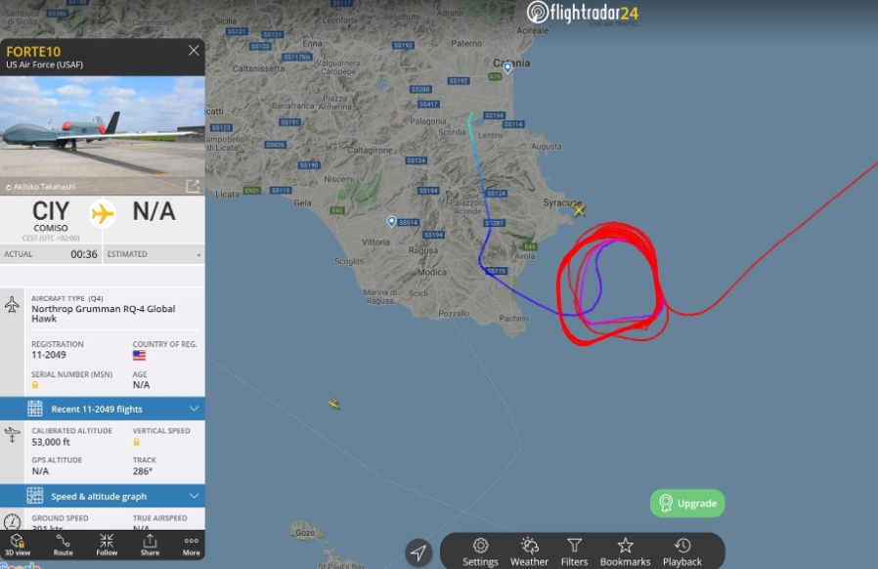878x569 pixels.
Task: Click the green Upgrade button
Action: pyautogui.click(x=687, y=503)
